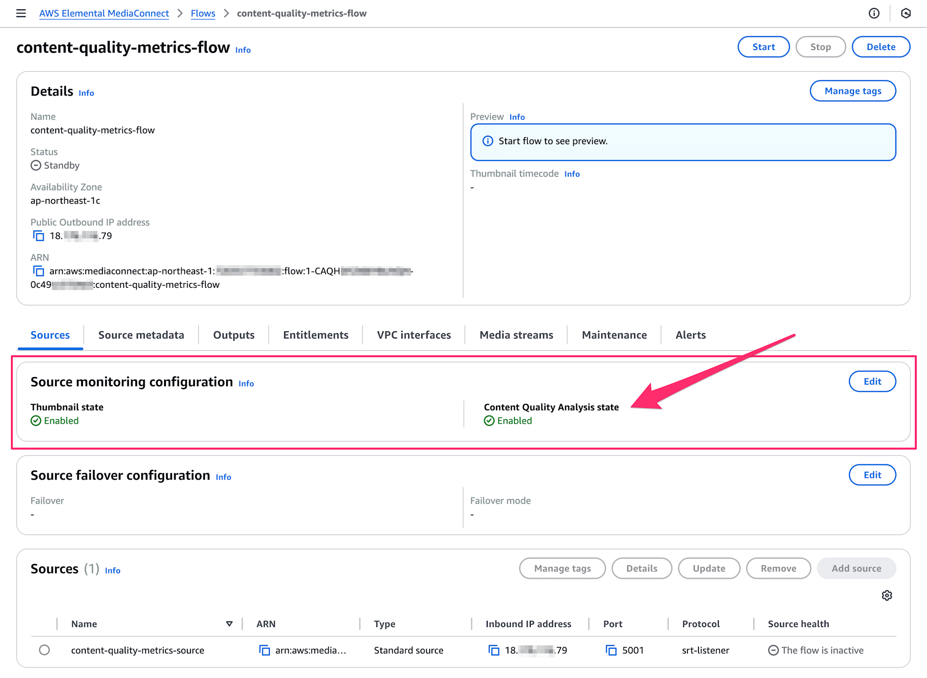
Task: Open Info link next to Preview
Action: coord(517,117)
